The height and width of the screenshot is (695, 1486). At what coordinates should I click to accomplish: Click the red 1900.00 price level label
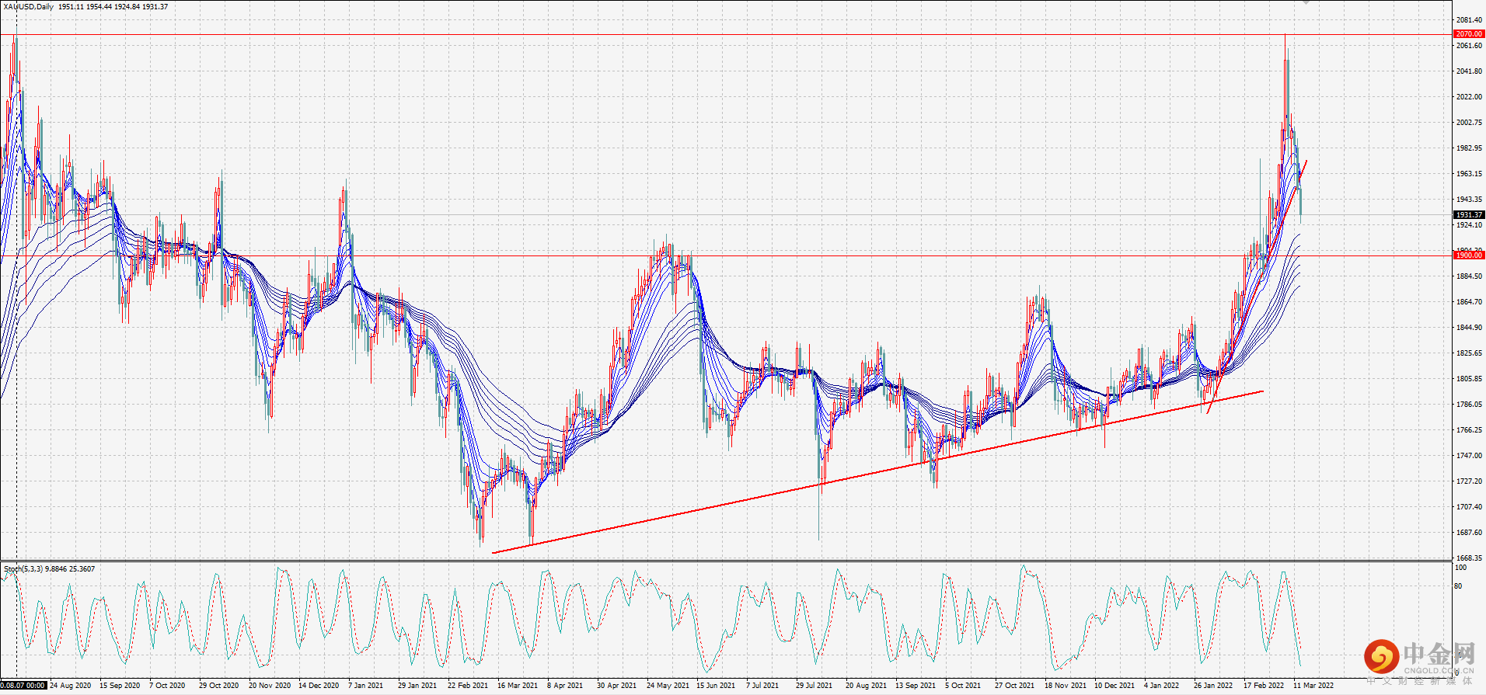click(x=1469, y=255)
